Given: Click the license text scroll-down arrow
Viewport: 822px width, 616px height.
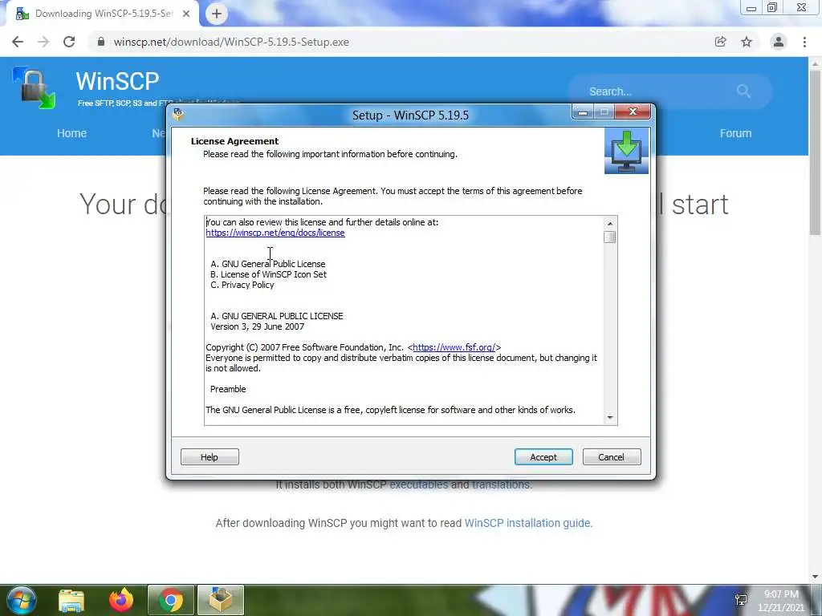Looking at the screenshot, I should click(x=610, y=417).
